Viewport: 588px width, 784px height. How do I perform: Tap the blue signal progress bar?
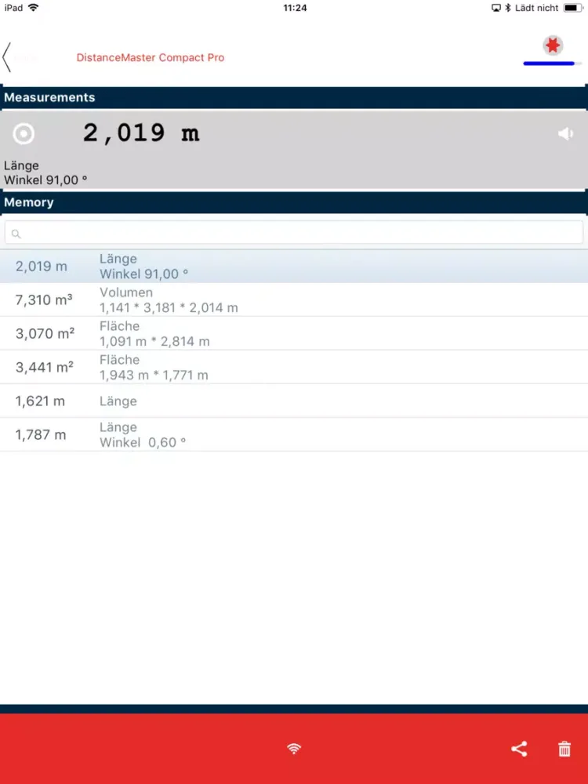coord(550,64)
